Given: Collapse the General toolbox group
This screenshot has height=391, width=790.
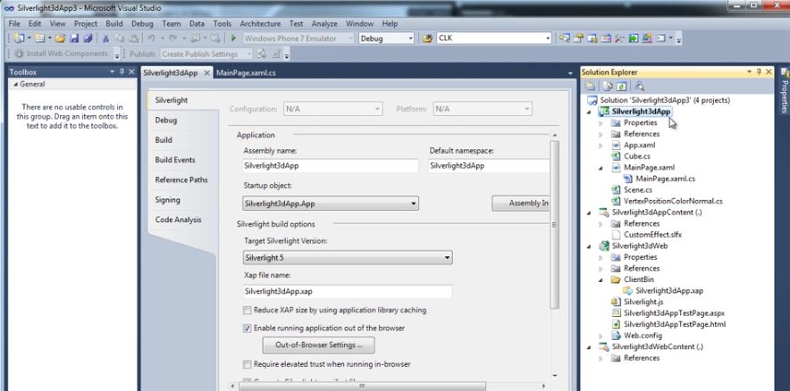Looking at the screenshot, I should coord(15,85).
